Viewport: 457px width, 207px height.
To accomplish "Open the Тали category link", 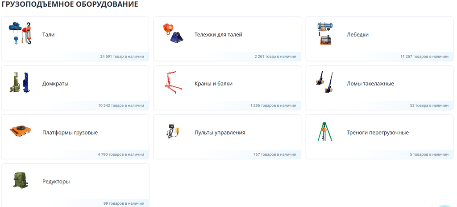I will [x=48, y=35].
